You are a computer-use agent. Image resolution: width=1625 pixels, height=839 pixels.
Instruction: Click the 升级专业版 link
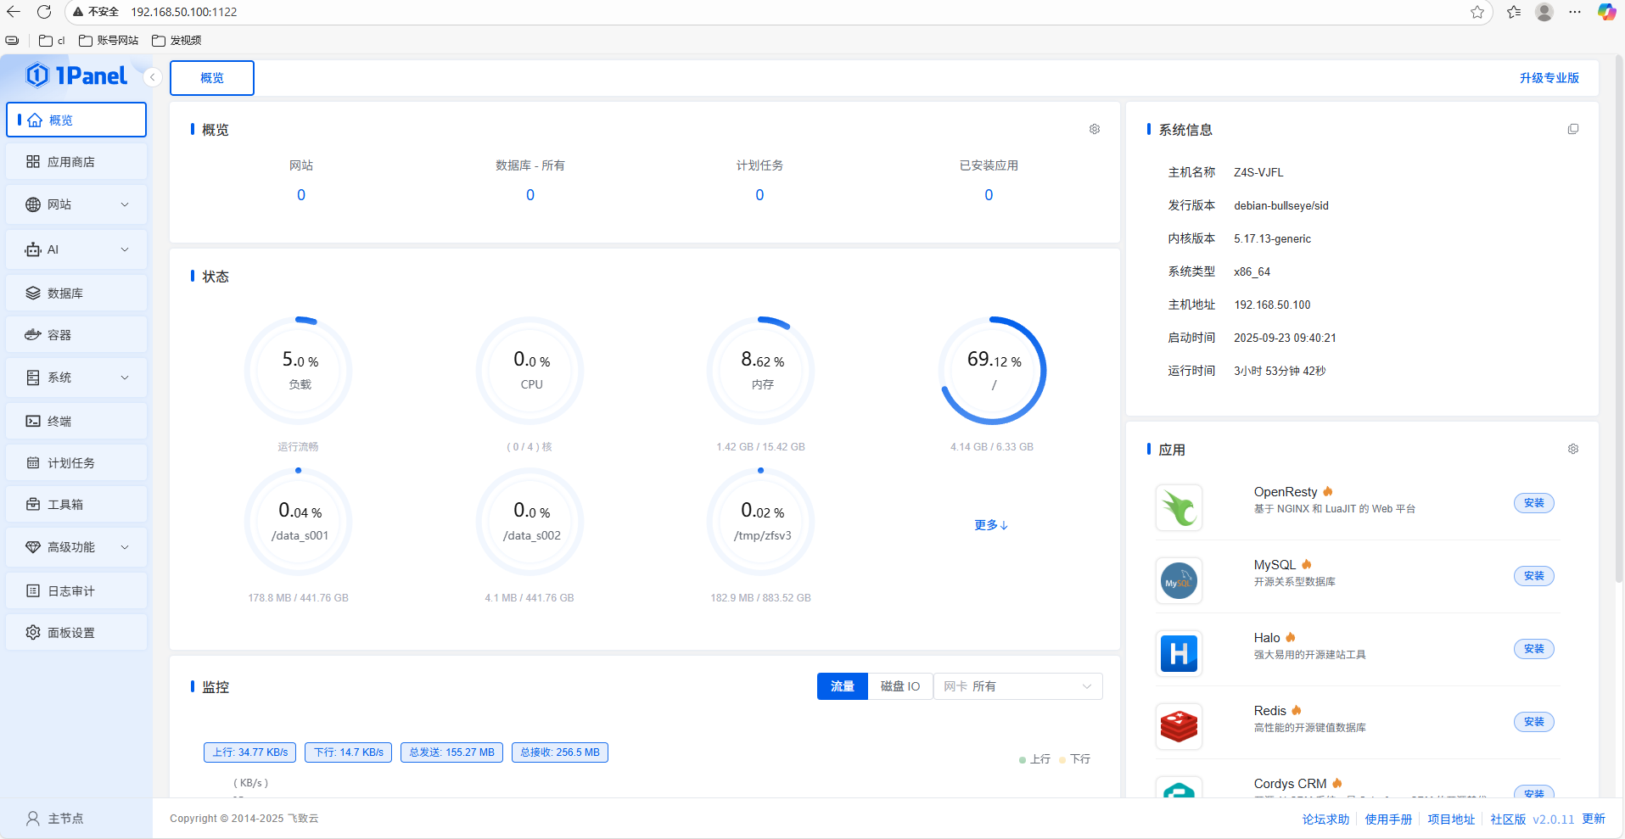coord(1549,78)
